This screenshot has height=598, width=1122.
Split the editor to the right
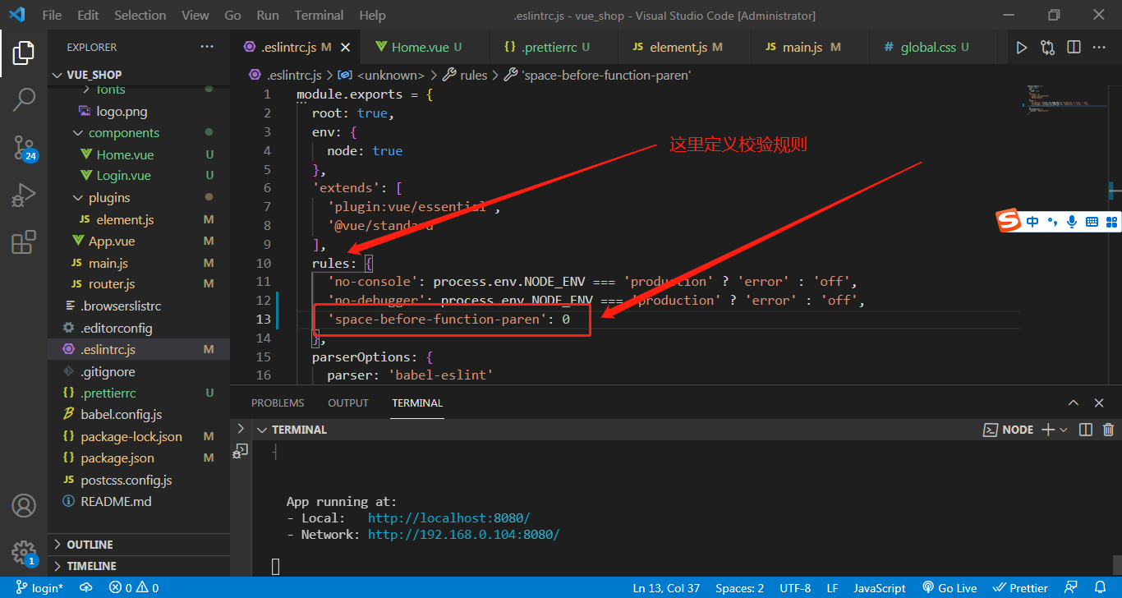pyautogui.click(x=1074, y=48)
